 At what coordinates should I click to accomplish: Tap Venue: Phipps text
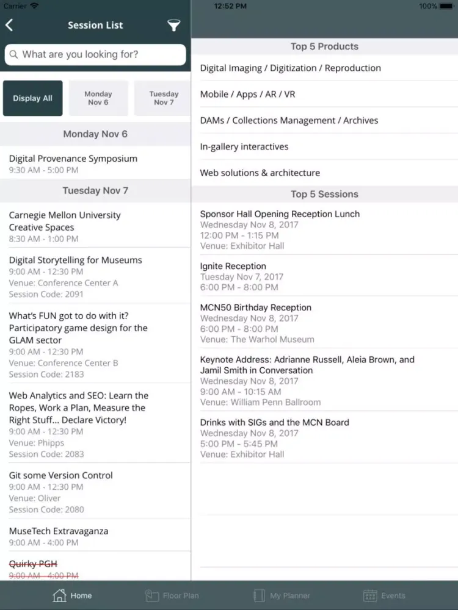(37, 443)
